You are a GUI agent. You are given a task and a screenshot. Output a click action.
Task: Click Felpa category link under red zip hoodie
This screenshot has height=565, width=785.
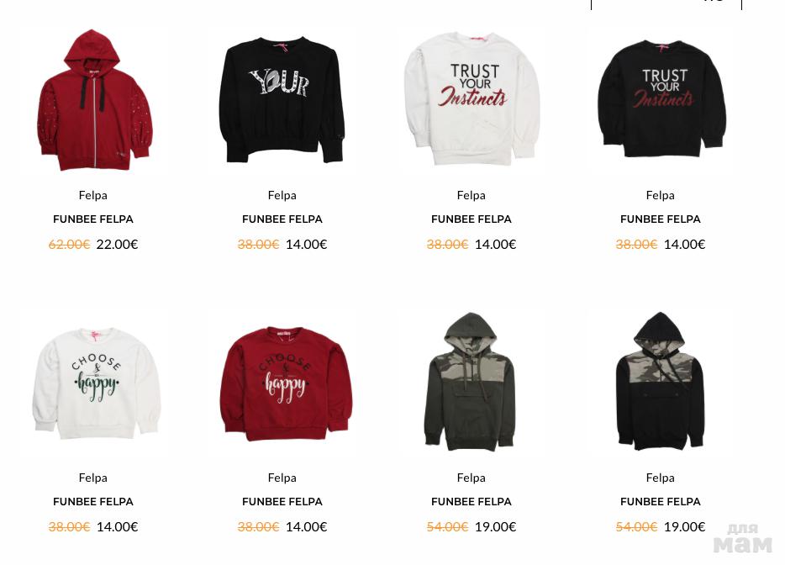[x=93, y=195]
